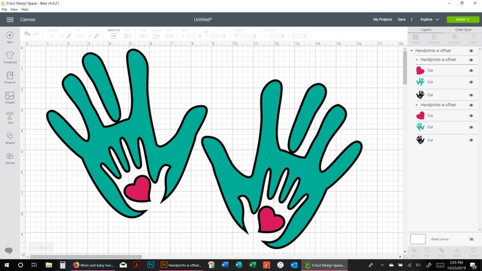Open the Arrange dropdown

coord(156,36)
